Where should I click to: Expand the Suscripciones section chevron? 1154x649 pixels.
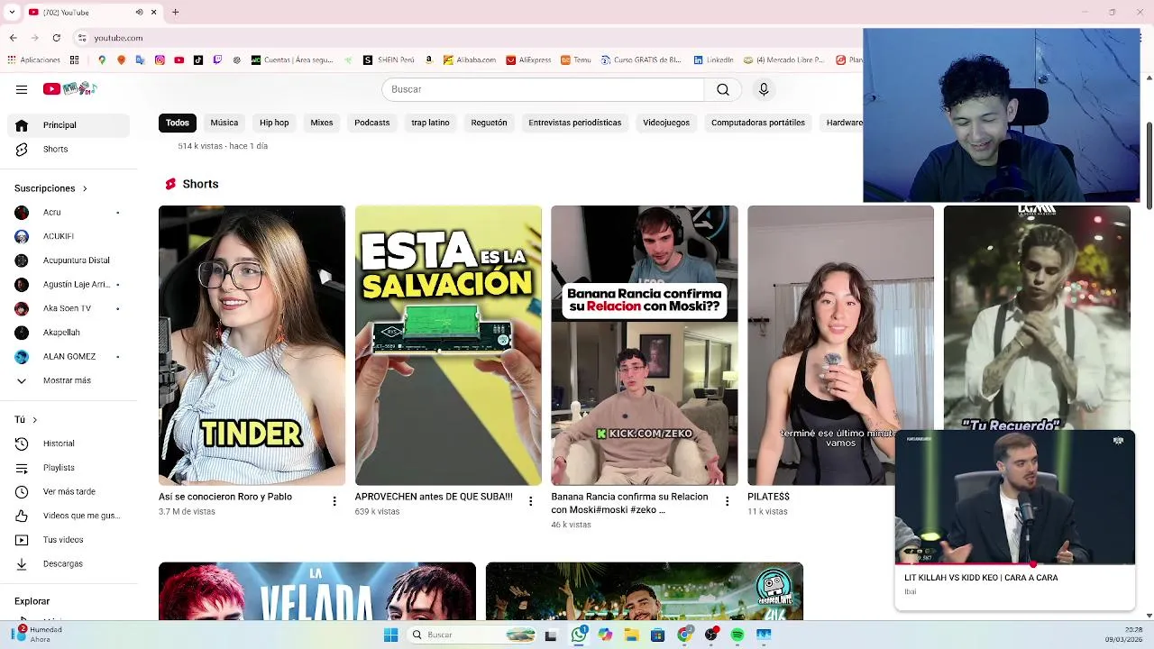pyautogui.click(x=85, y=188)
